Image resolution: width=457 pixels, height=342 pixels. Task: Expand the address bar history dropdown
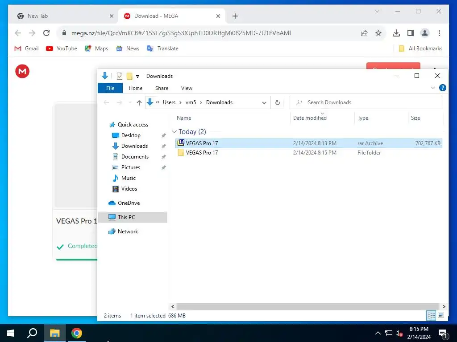tap(264, 103)
